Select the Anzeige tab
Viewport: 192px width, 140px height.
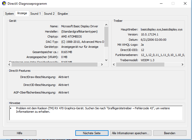point(22,13)
